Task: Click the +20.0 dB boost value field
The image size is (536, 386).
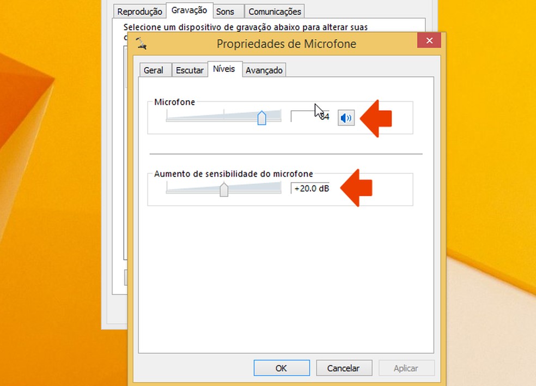Action: [310, 188]
